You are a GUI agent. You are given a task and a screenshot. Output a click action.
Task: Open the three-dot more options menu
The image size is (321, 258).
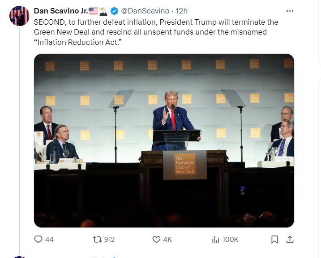290,11
